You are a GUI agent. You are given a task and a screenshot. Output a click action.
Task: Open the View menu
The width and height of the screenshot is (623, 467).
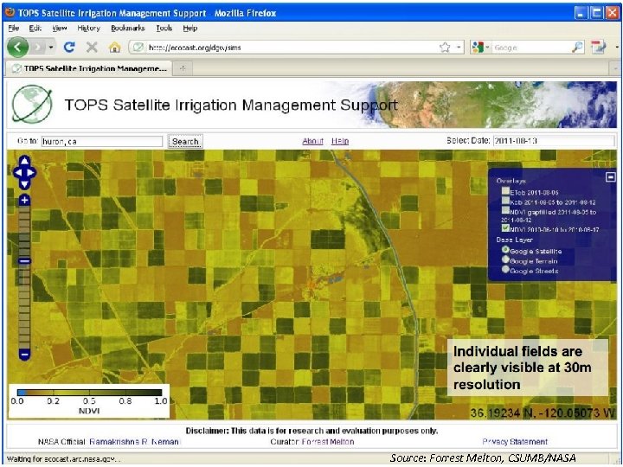click(60, 29)
